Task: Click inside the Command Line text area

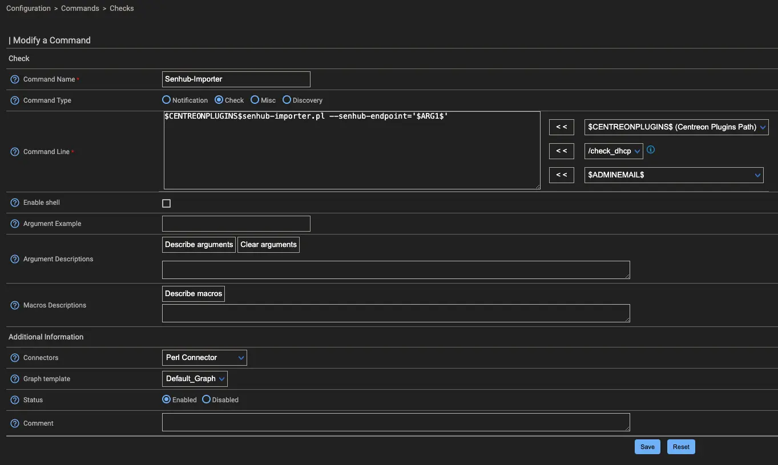Action: 352,151
